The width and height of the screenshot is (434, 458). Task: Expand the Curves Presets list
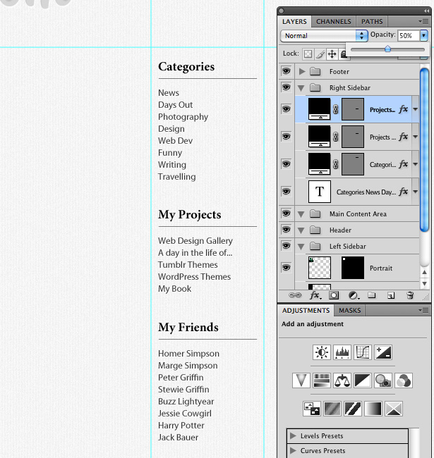click(x=293, y=450)
